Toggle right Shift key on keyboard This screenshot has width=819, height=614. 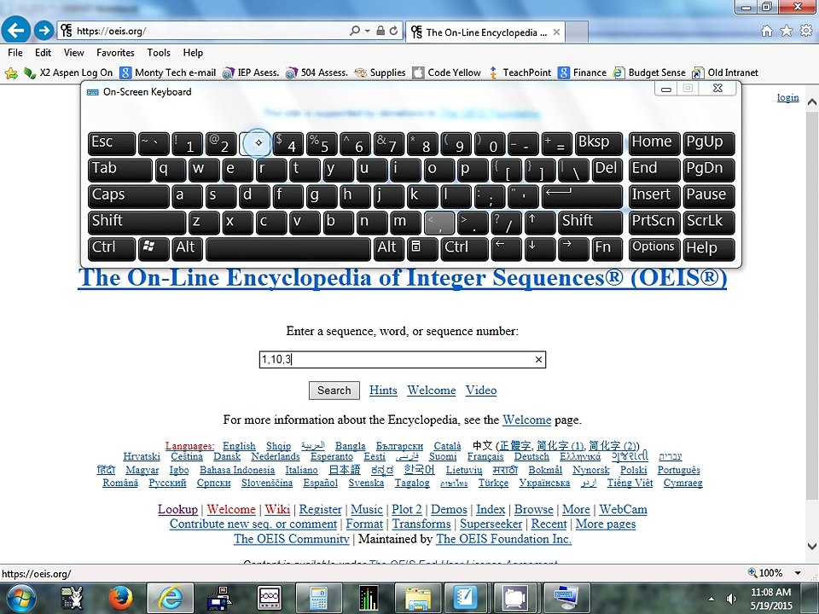pyautogui.click(x=590, y=223)
